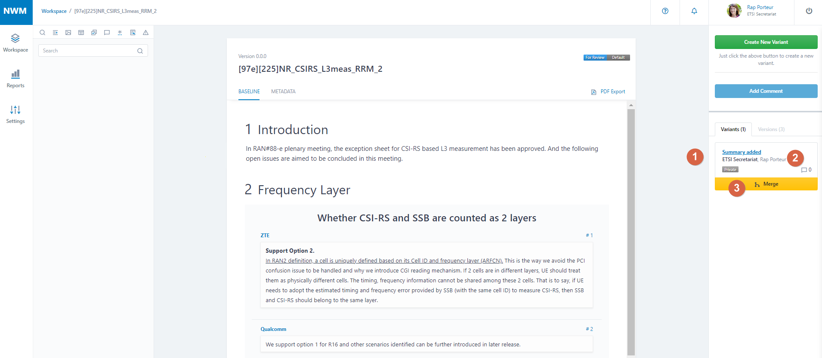
Task: Click the document title [97e][225]NR_CSIRS_L3meas_RRM_2
Action: [310, 69]
